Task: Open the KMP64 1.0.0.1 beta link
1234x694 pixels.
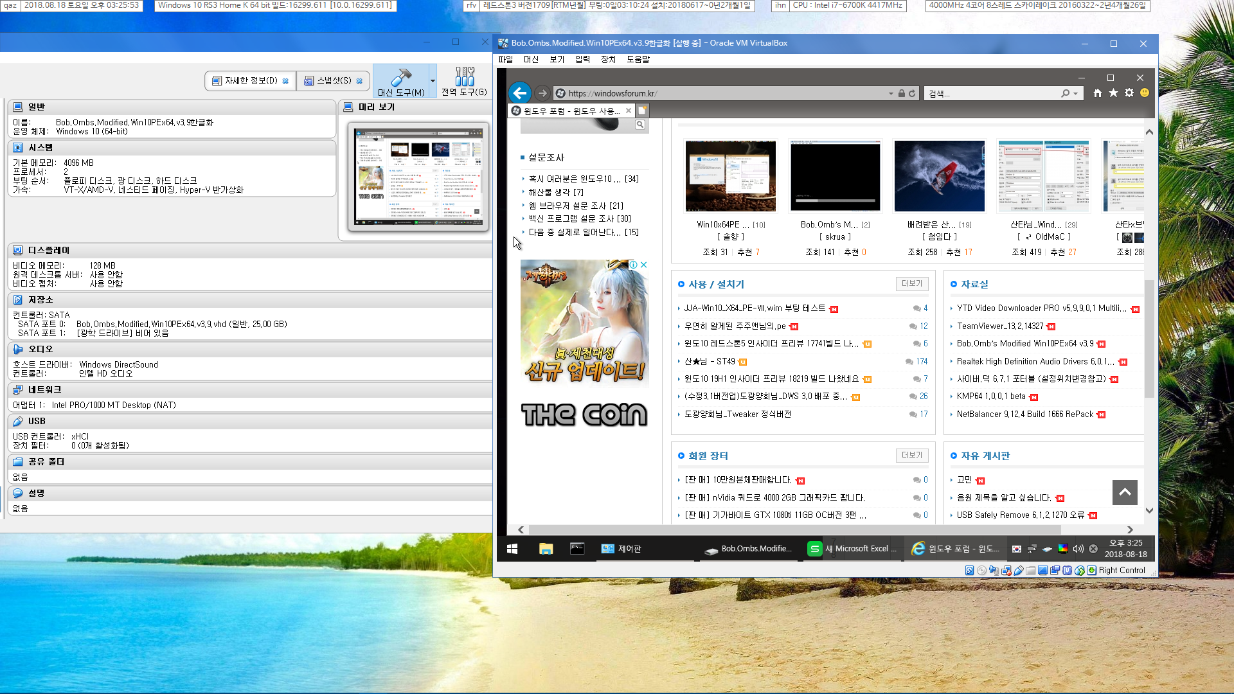Action: pyautogui.click(x=991, y=396)
